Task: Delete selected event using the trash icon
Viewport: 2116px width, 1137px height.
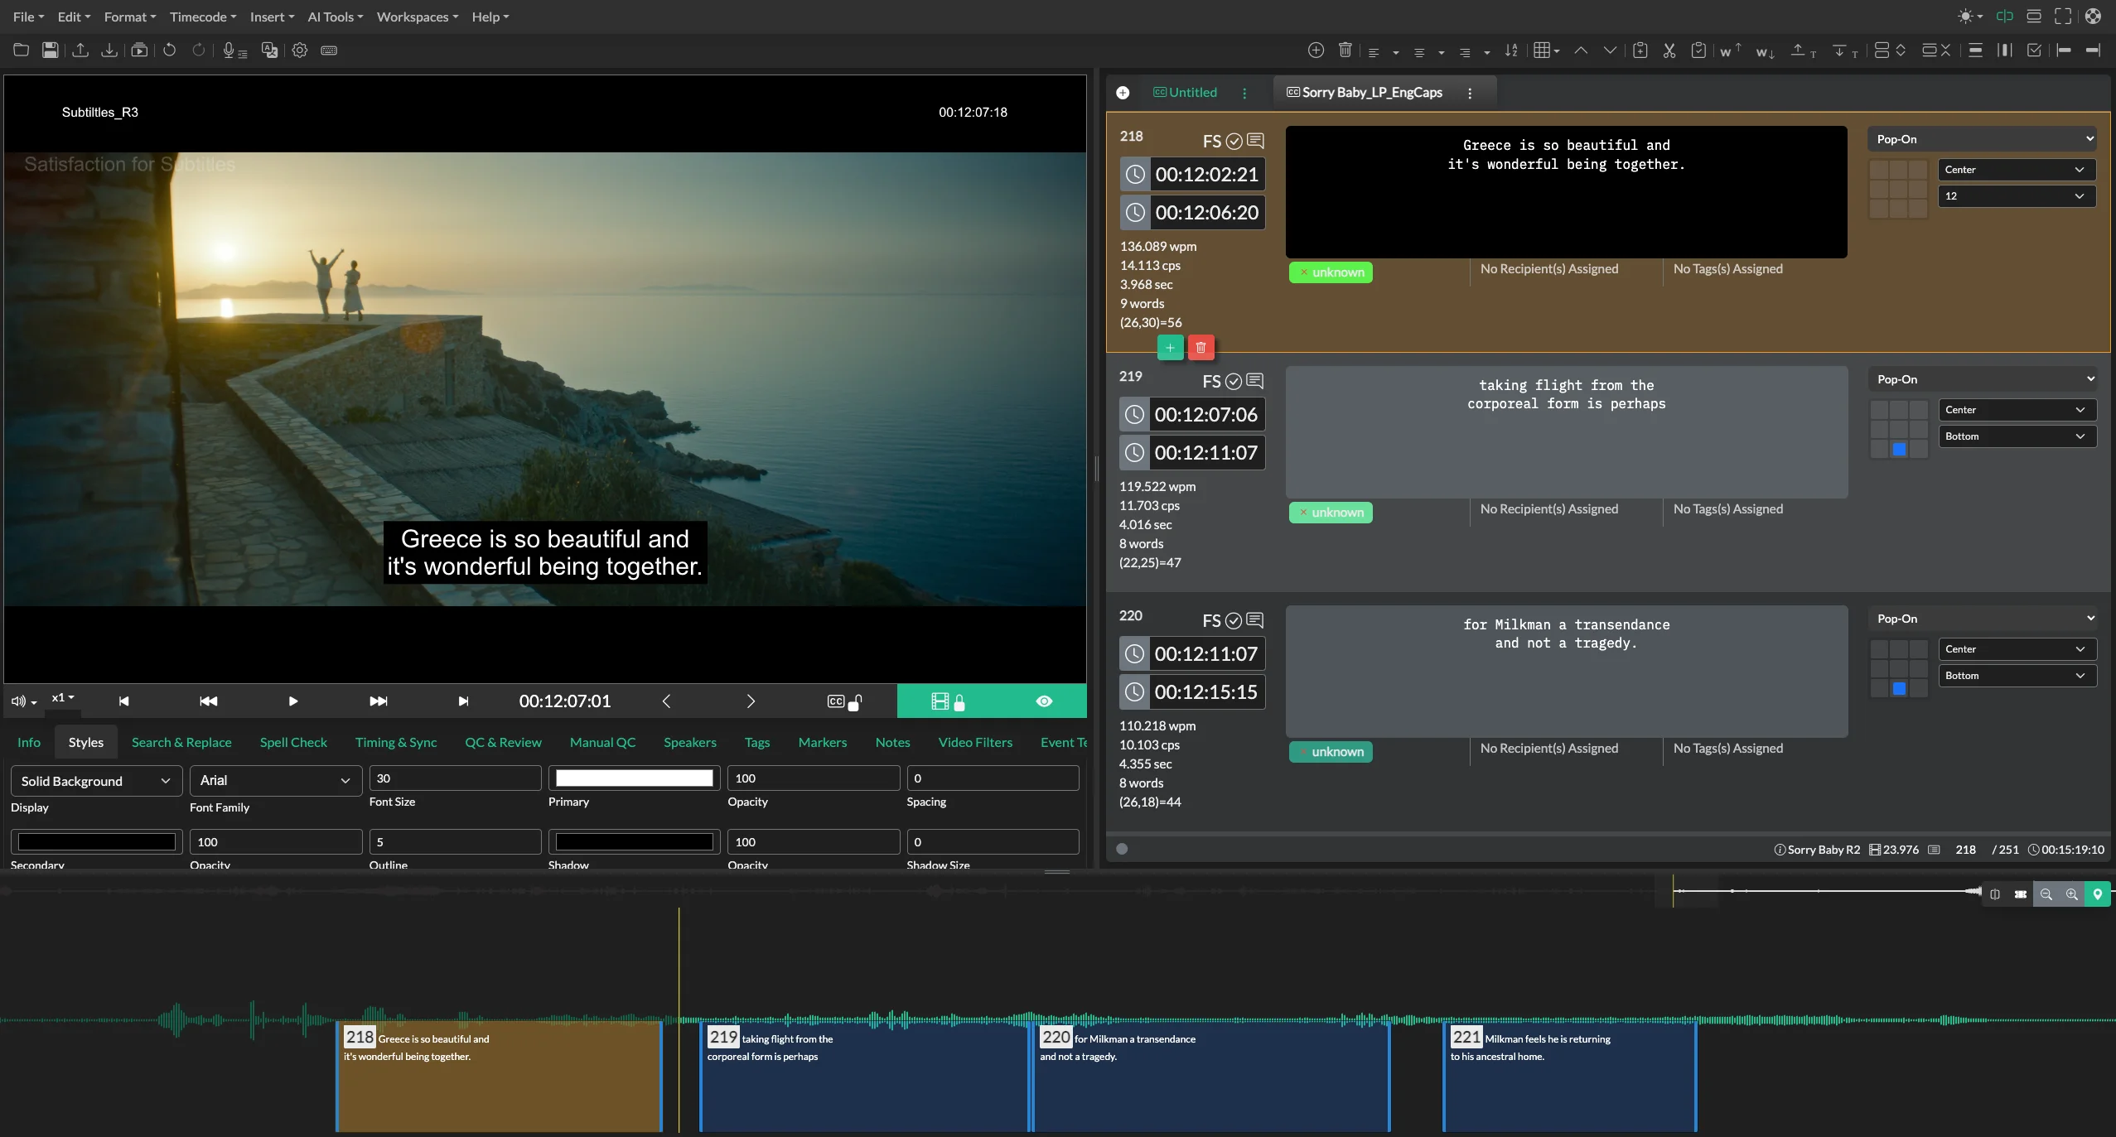Action: pyautogui.click(x=1345, y=51)
